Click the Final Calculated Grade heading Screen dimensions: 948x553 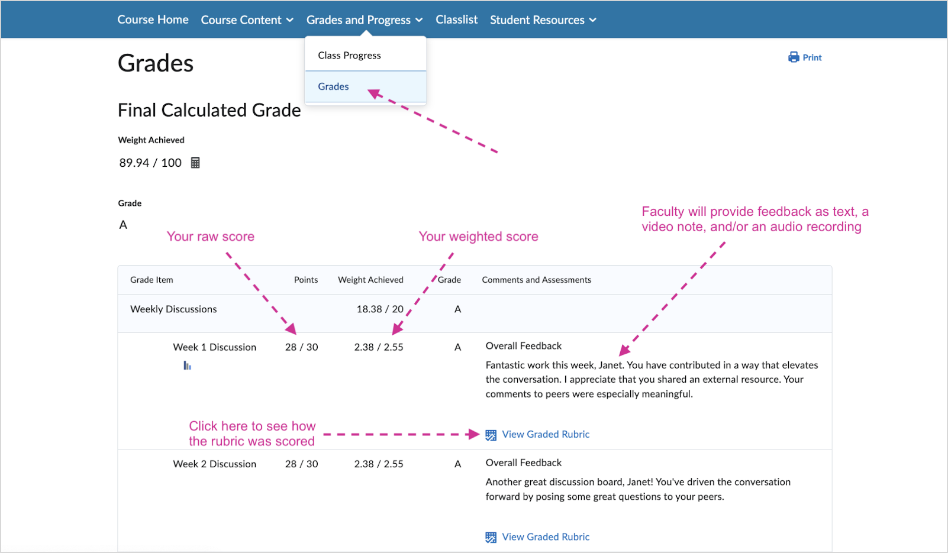(x=209, y=110)
